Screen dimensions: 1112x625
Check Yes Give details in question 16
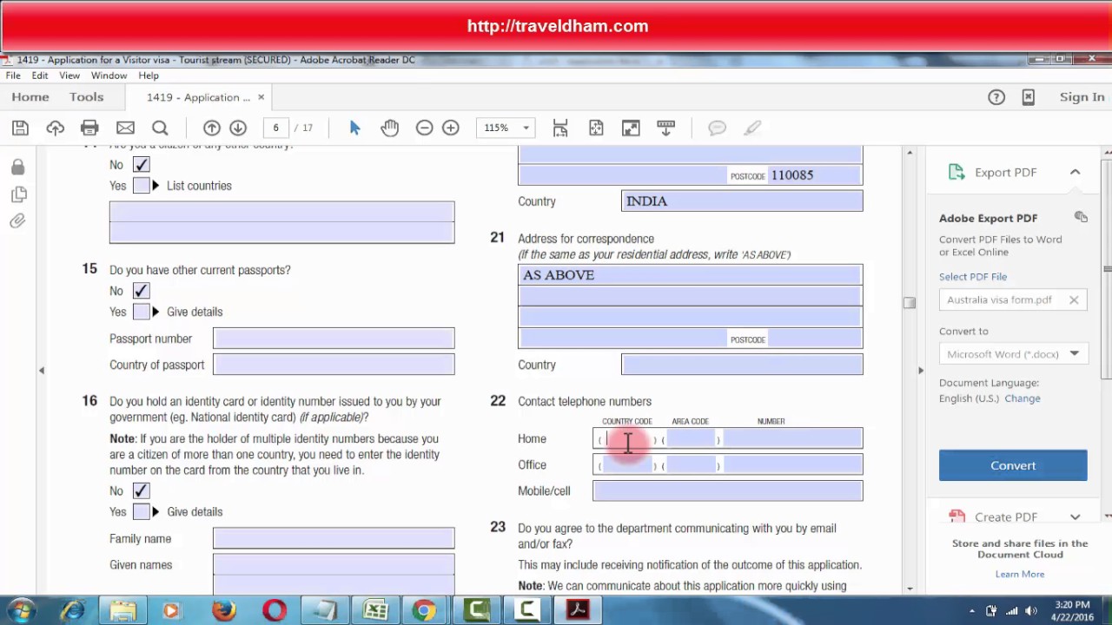pos(141,511)
